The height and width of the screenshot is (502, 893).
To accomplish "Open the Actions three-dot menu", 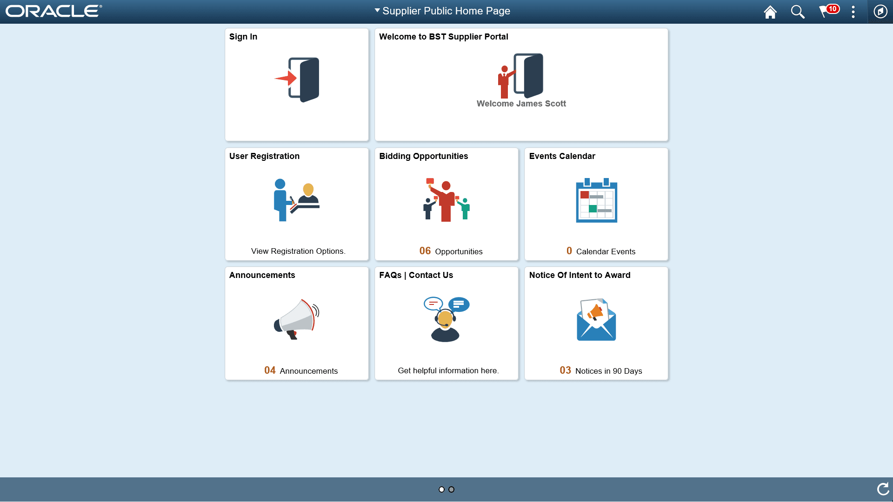I will tap(853, 12).
